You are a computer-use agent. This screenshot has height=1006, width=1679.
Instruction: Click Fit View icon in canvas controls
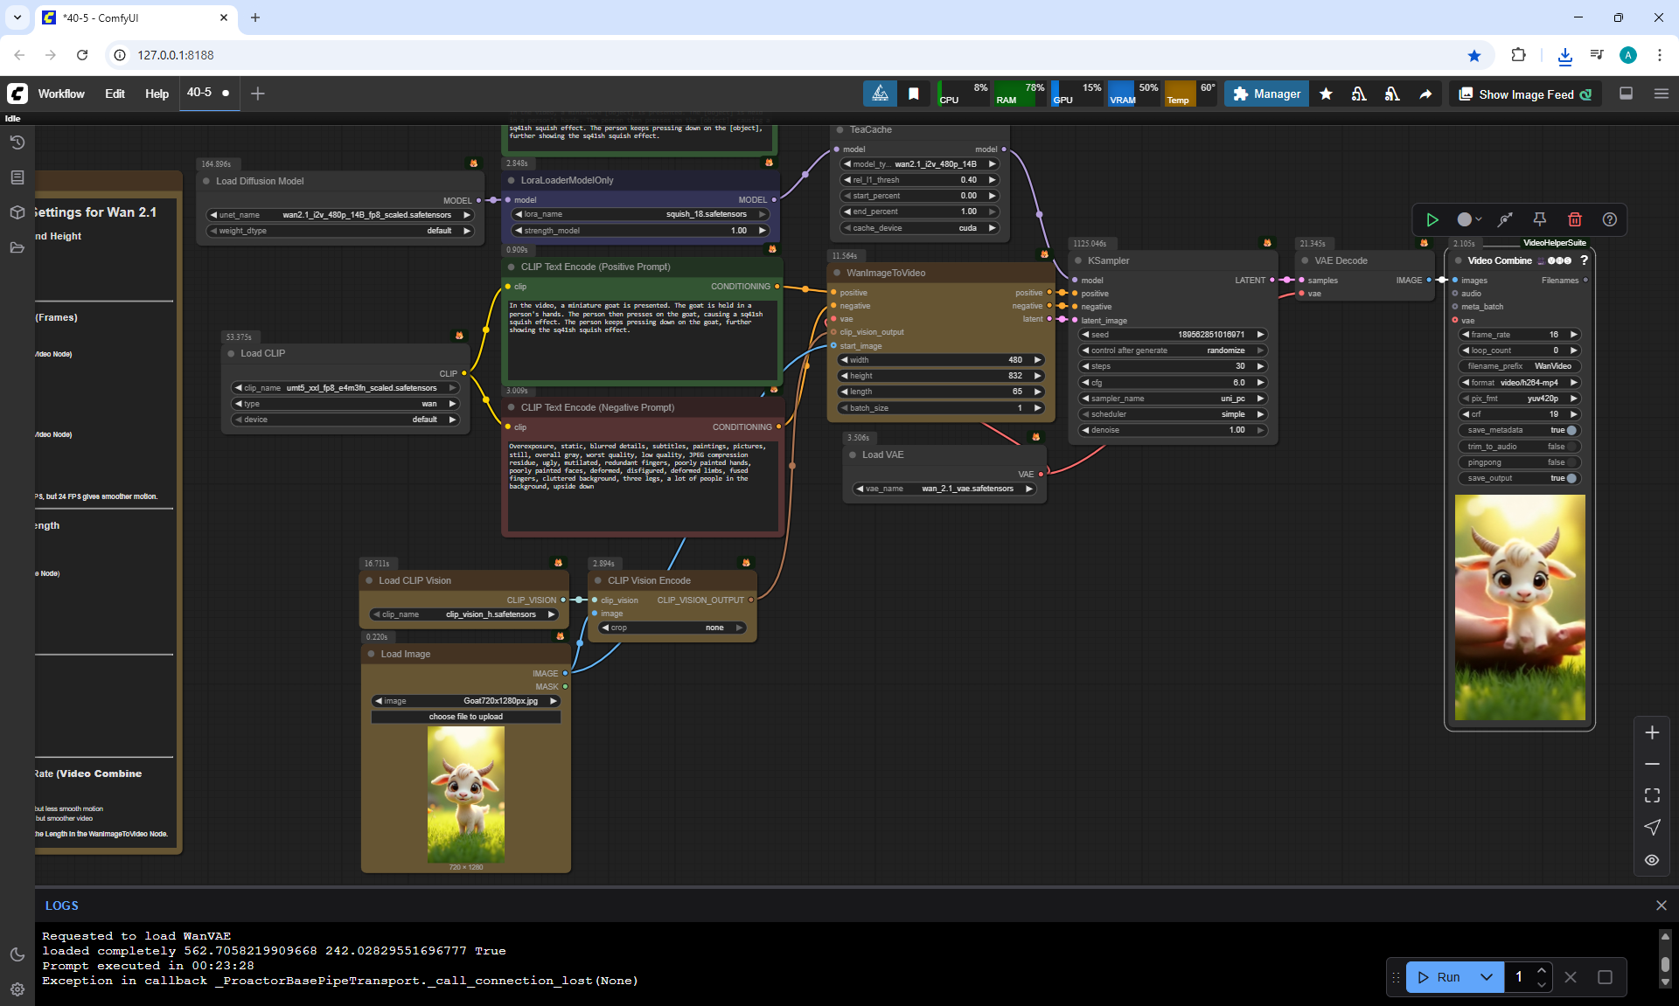pos(1652,795)
